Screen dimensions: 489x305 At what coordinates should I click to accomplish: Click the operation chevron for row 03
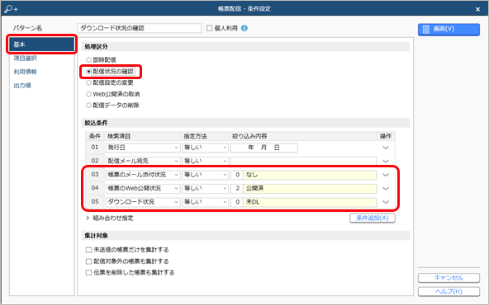point(386,175)
